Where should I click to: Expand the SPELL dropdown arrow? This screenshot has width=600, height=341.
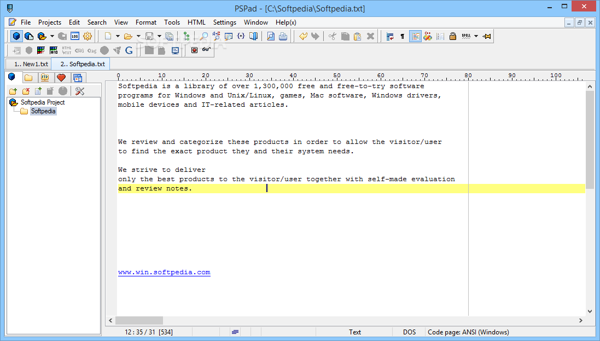point(476,36)
